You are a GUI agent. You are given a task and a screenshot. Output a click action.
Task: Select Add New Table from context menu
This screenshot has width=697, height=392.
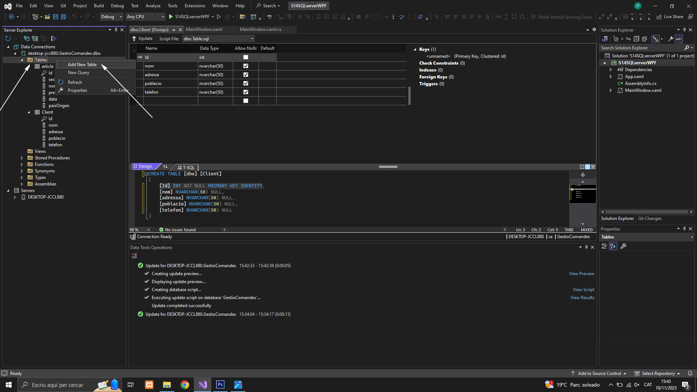click(82, 65)
